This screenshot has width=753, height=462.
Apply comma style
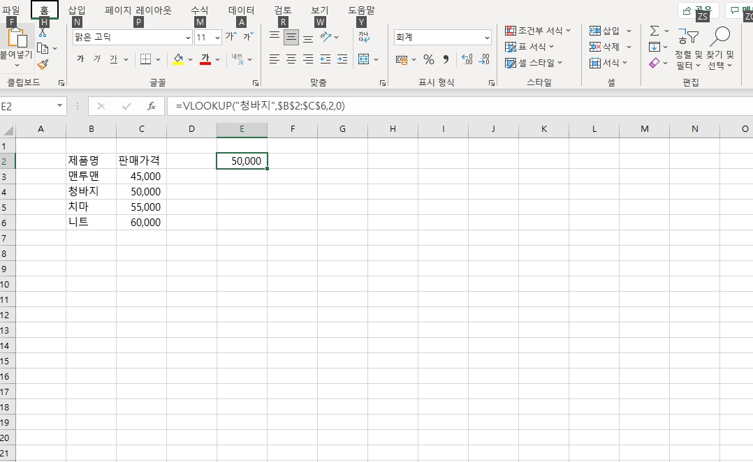(x=446, y=59)
